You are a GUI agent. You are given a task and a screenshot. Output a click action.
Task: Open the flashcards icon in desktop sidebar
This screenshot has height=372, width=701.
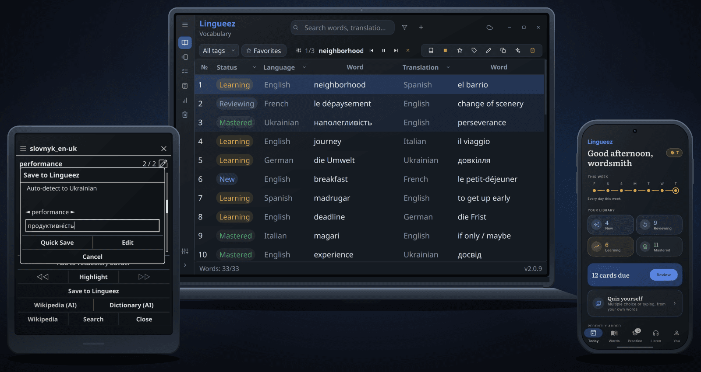[185, 57]
